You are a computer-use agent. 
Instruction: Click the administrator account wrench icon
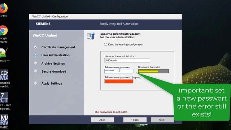[91, 36]
